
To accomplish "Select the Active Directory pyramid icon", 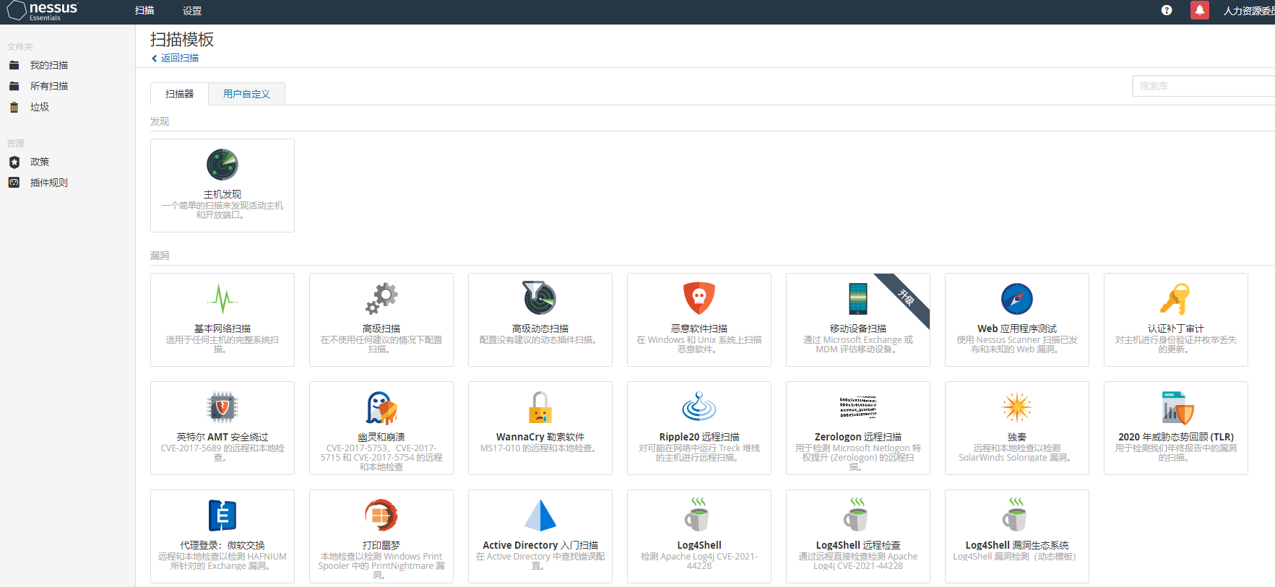I will [x=540, y=516].
